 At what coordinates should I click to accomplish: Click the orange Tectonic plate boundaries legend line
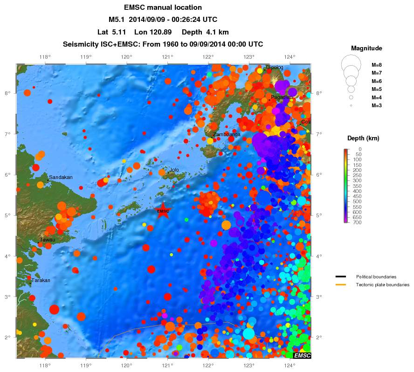click(x=341, y=285)
